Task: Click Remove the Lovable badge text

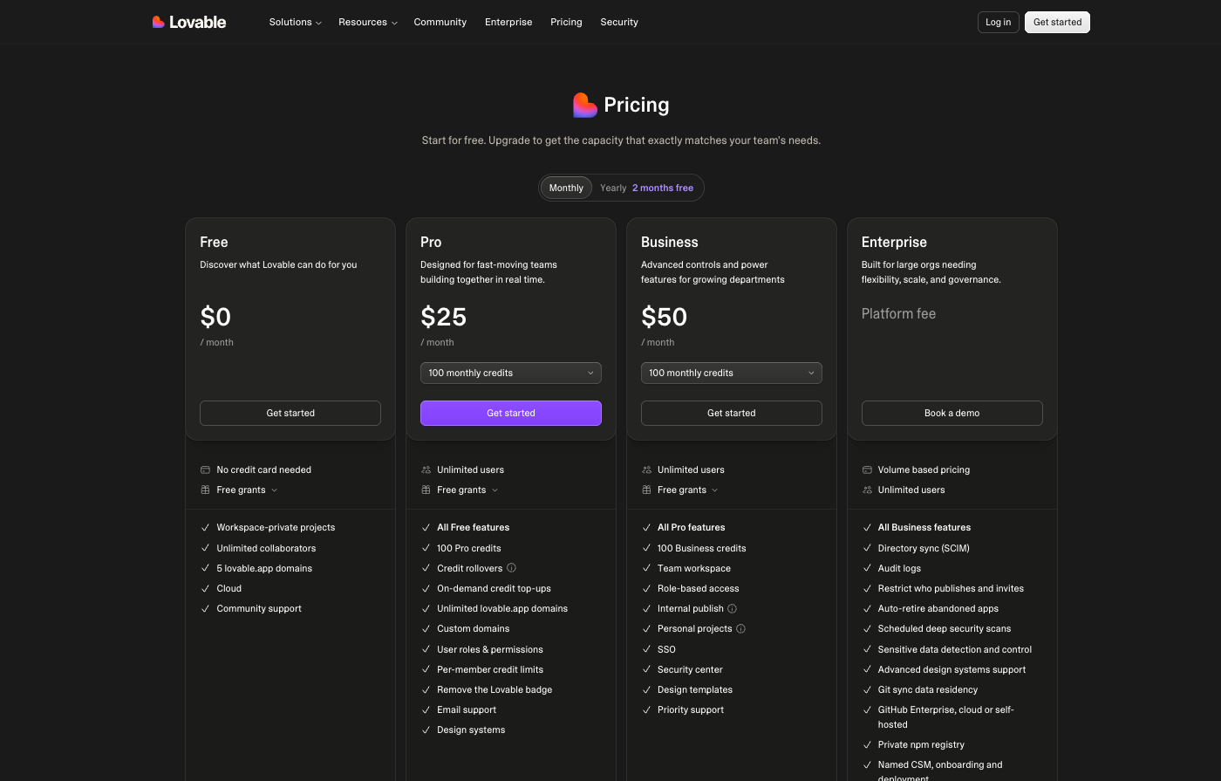Action: (x=495, y=690)
